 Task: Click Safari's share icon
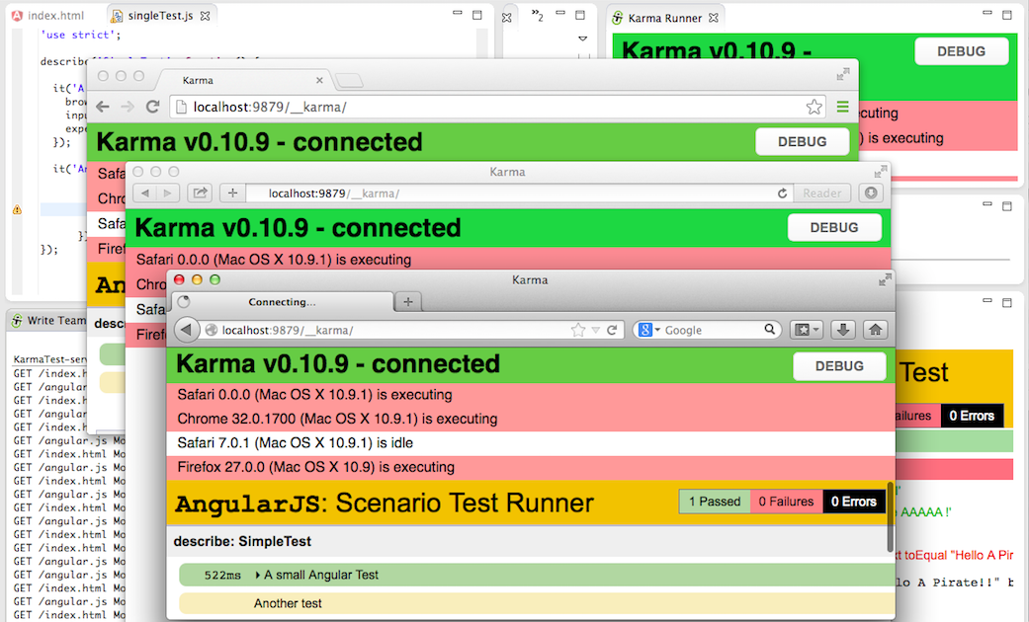point(199,194)
